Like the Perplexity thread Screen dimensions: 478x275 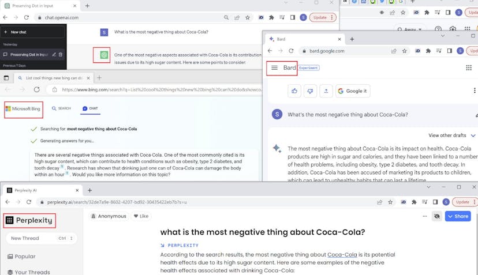click(x=141, y=216)
